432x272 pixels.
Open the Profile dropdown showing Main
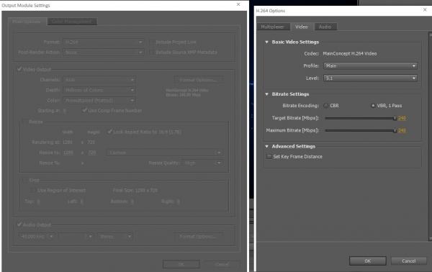(370, 65)
